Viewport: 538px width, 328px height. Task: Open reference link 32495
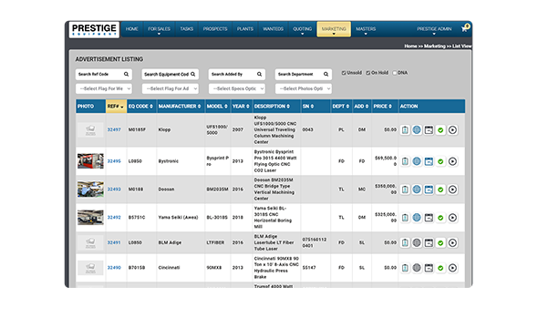114,161
